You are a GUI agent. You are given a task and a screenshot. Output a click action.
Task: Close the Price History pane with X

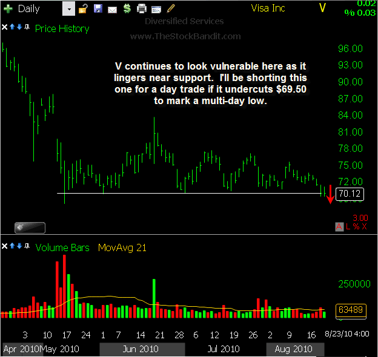pos(4,27)
